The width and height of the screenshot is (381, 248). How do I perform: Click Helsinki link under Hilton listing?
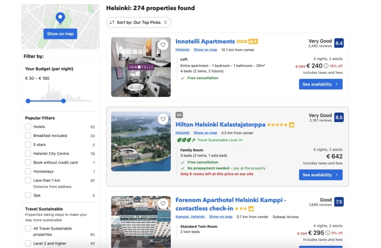coord(182,133)
